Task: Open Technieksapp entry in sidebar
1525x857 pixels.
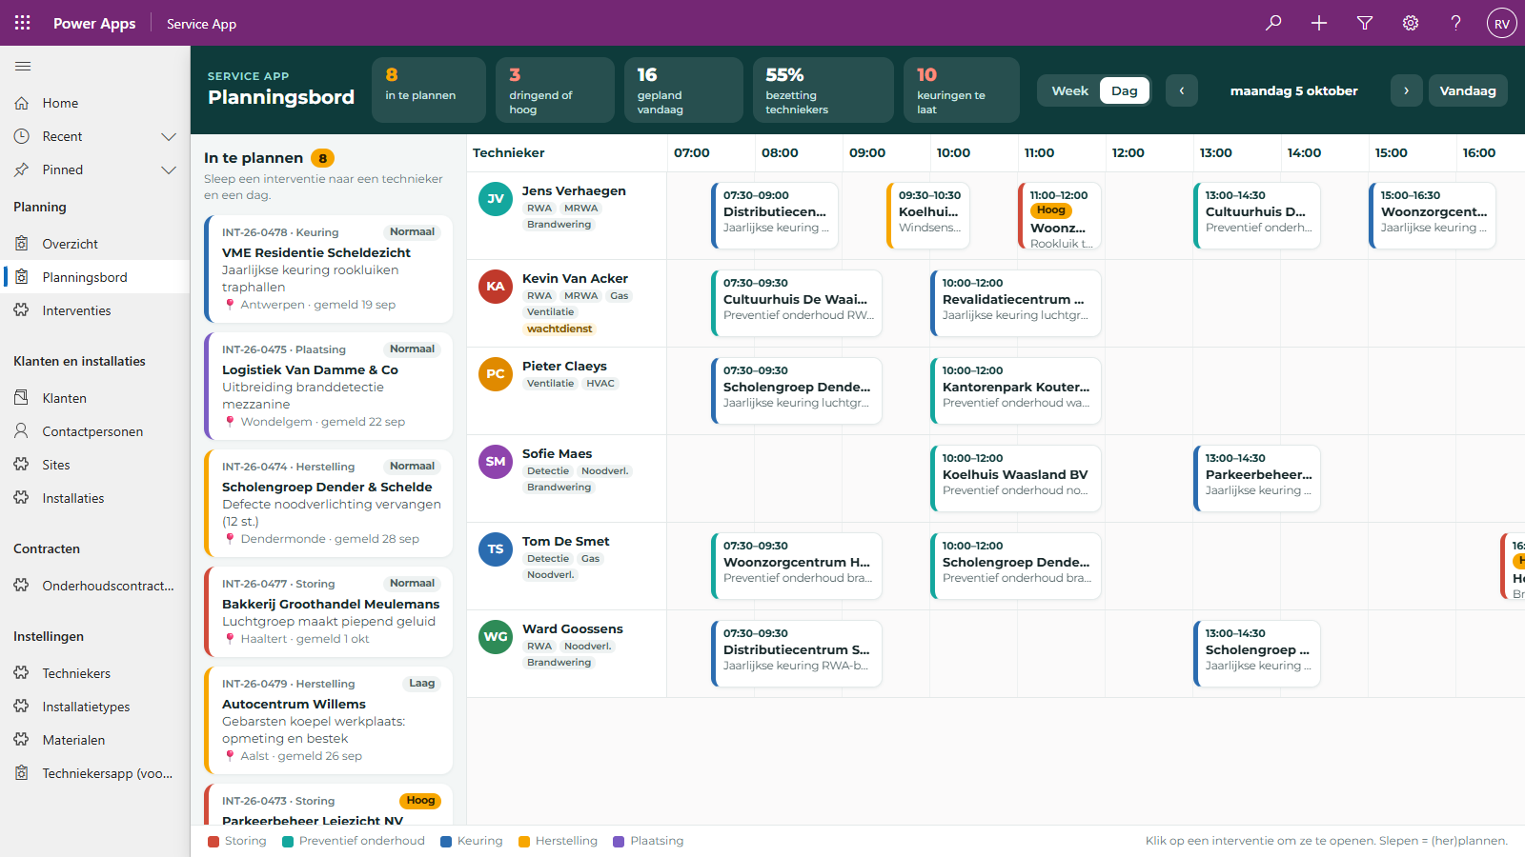Action: tap(95, 773)
